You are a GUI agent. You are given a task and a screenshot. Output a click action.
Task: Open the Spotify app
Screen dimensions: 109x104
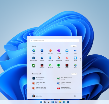pyautogui.click(x=59, y=66)
